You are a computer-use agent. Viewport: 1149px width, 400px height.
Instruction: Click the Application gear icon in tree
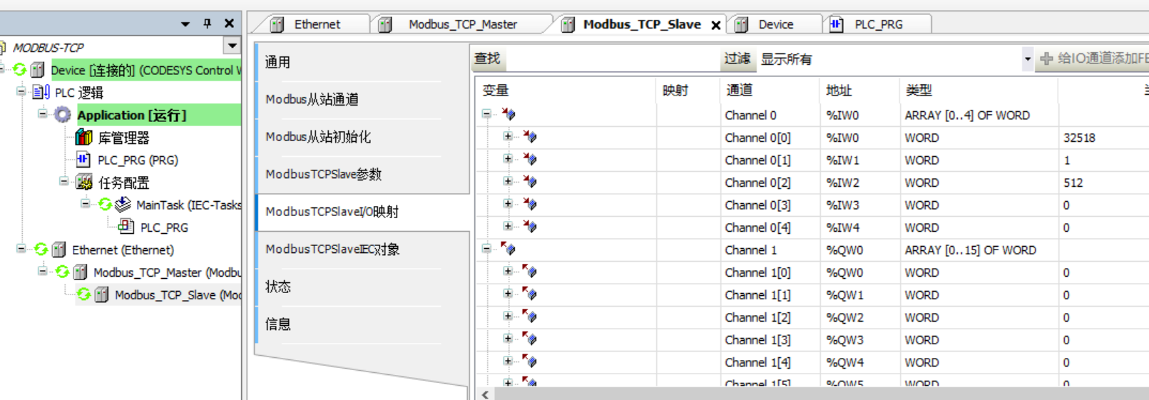[x=63, y=115]
